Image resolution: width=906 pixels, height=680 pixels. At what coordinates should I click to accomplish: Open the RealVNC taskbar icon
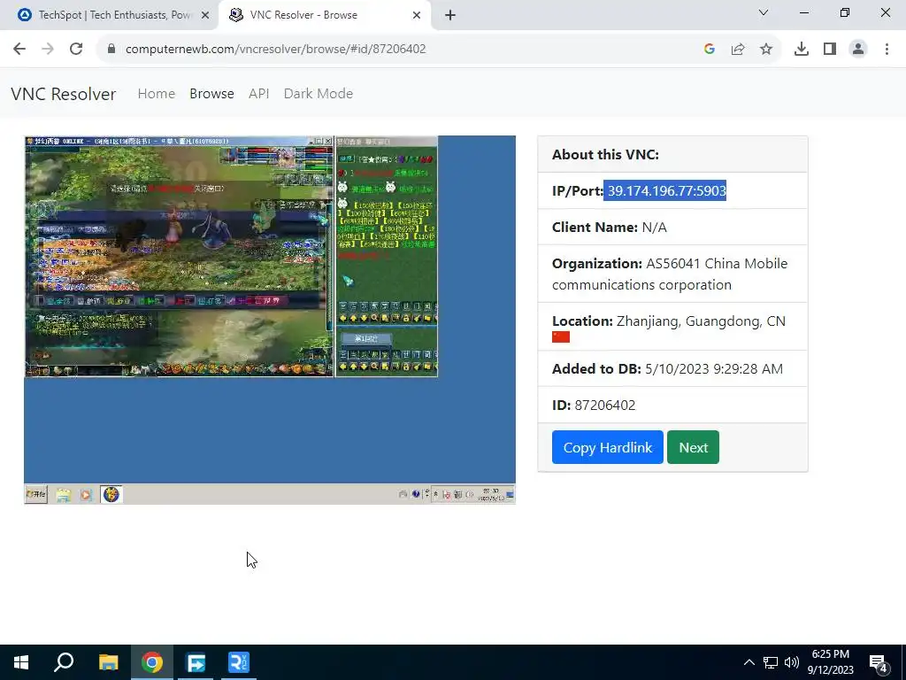(239, 662)
